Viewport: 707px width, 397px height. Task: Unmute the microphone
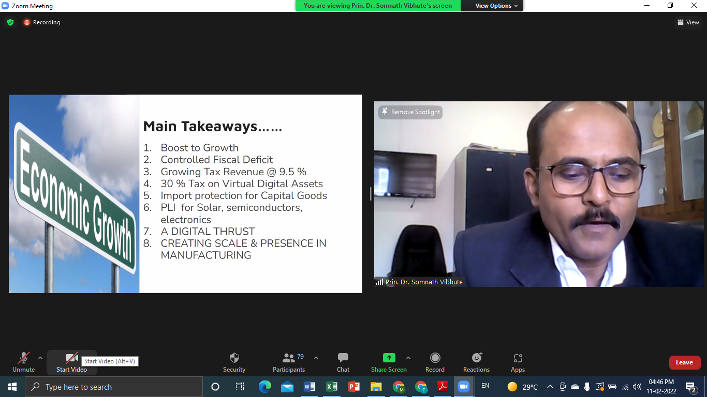(24, 358)
